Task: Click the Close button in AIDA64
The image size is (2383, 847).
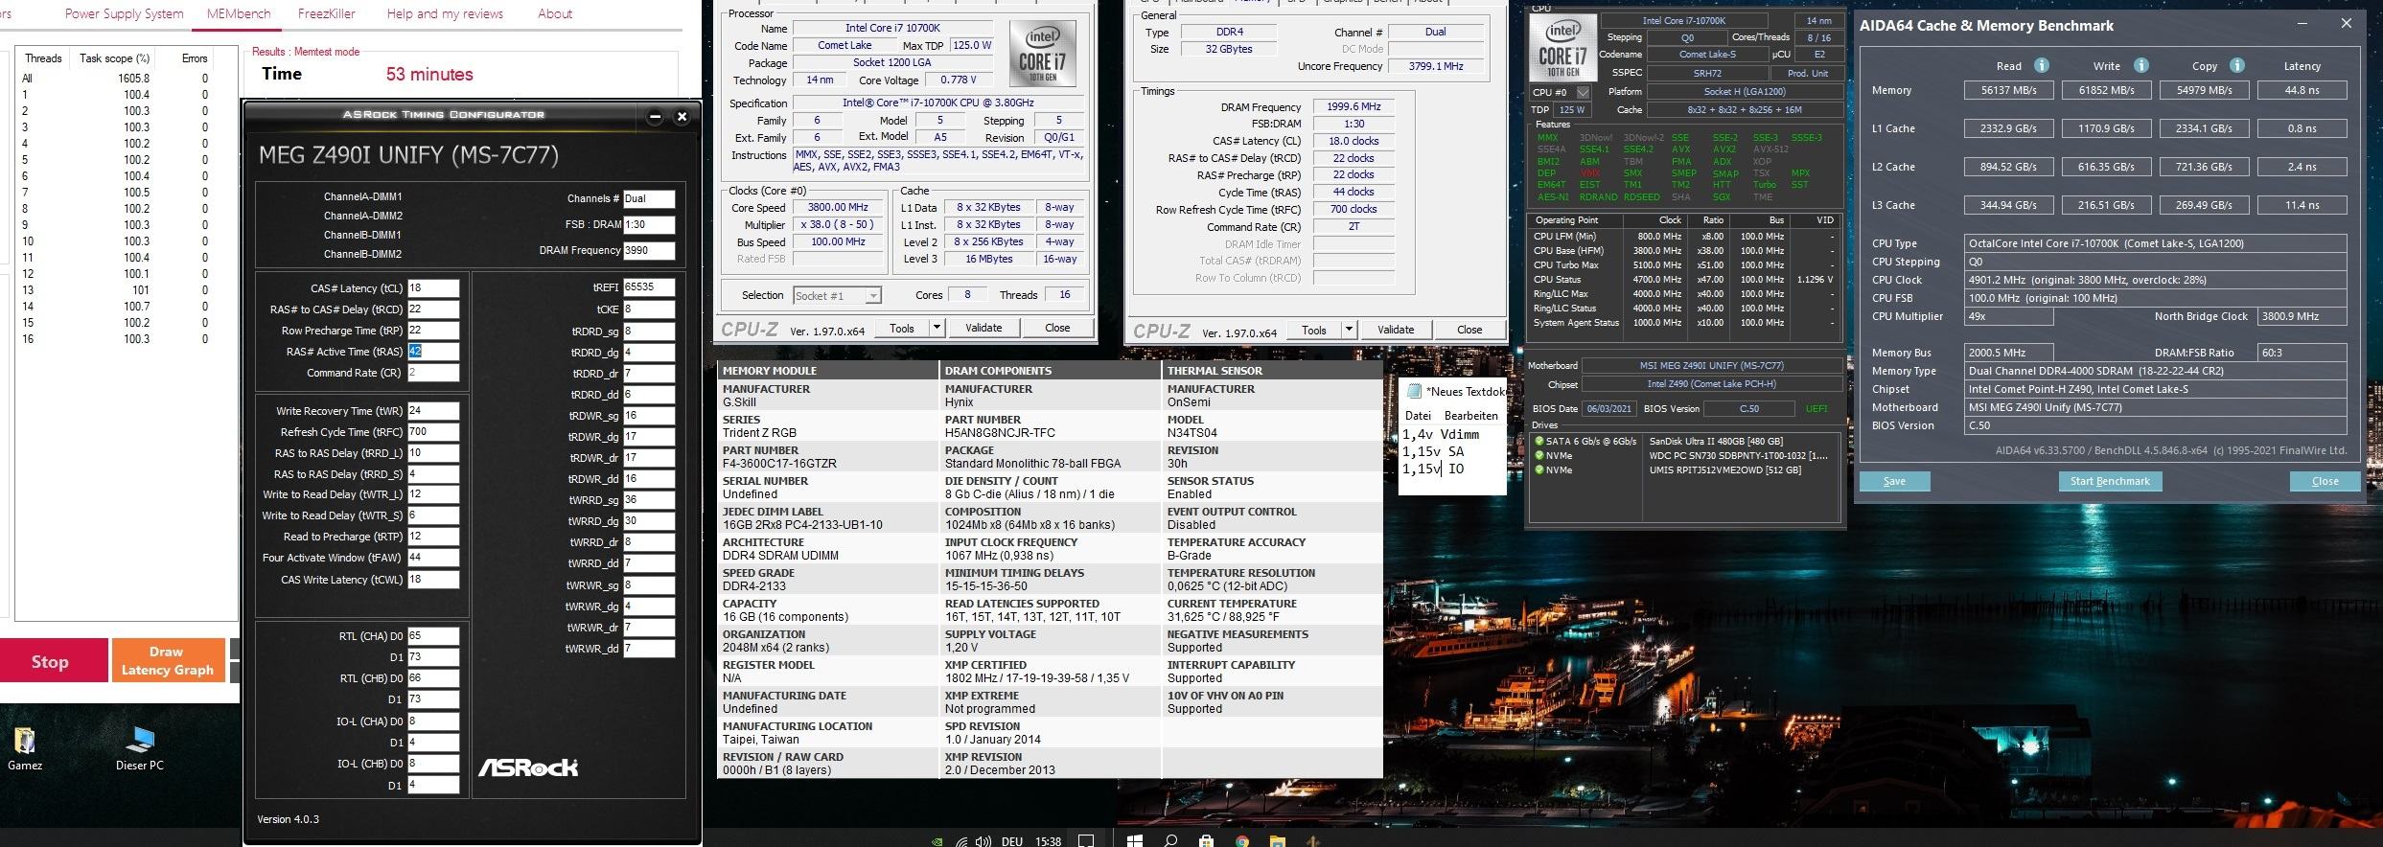Action: pyautogui.click(x=2325, y=481)
